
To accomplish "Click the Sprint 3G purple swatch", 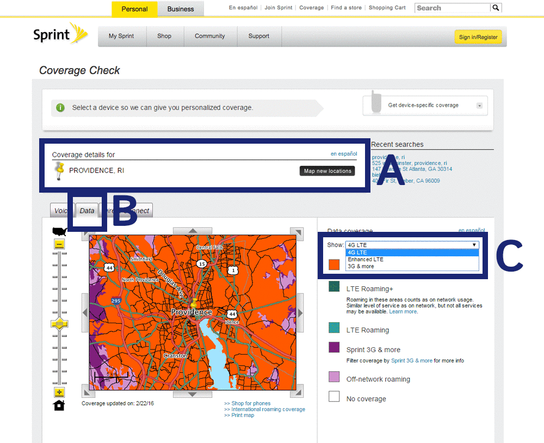I will [334, 347].
